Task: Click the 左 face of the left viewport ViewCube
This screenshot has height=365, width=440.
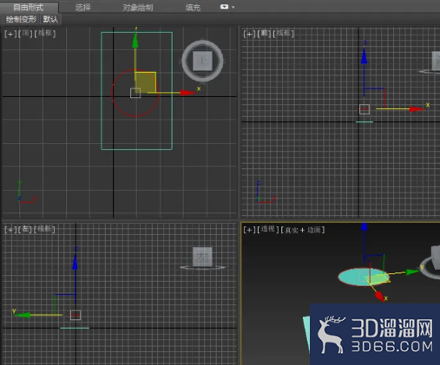Action: point(202,257)
